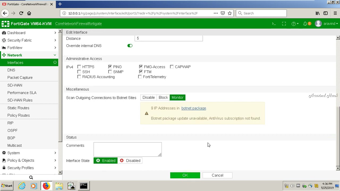
Task: Click the Distance input field
Action: (x=169, y=38)
